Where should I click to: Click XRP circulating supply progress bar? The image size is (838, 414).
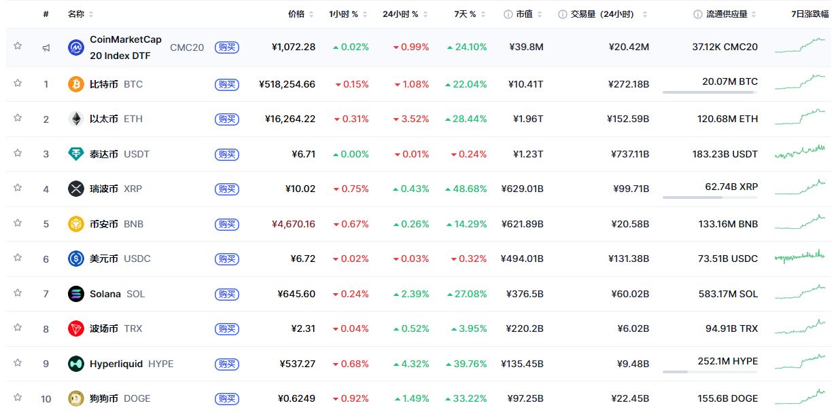tap(710, 197)
